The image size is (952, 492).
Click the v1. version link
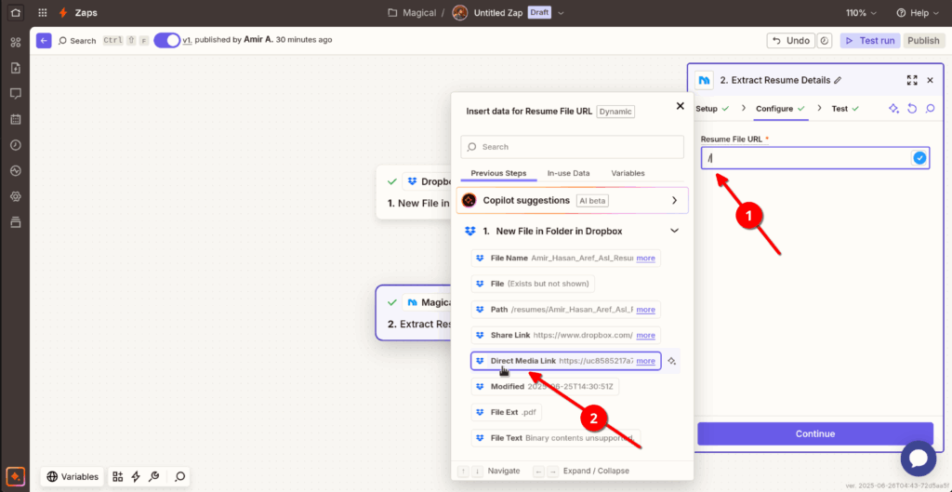(188, 40)
